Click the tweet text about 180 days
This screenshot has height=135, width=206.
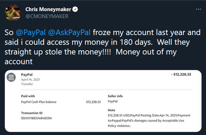pos(102,47)
